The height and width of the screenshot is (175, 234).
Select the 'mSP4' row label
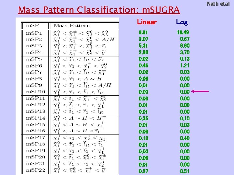click(34, 52)
